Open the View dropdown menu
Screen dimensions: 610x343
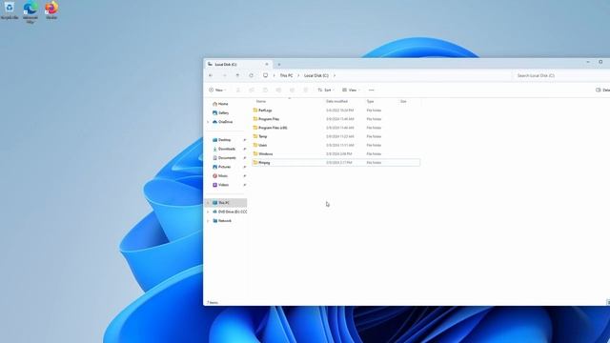[351, 91]
